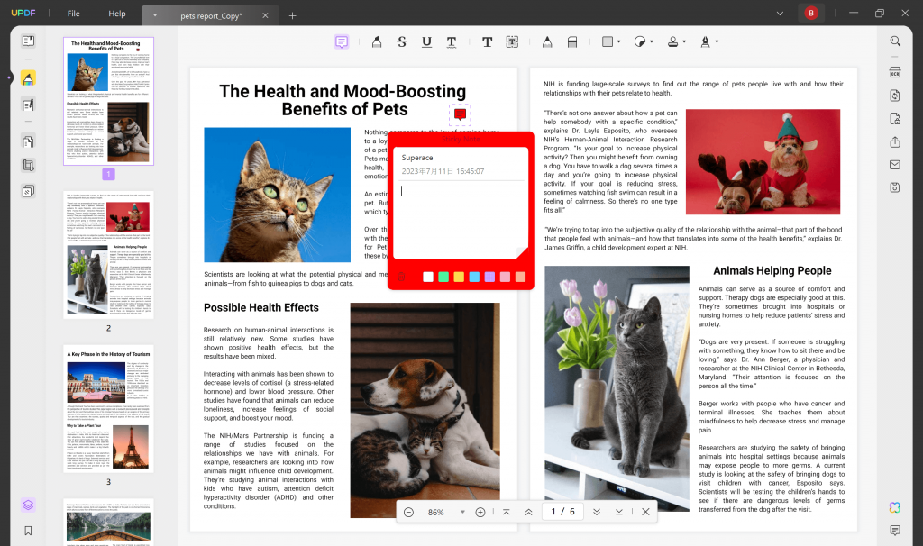Open the Convert PDF icon in right sidebar

pos(895,96)
